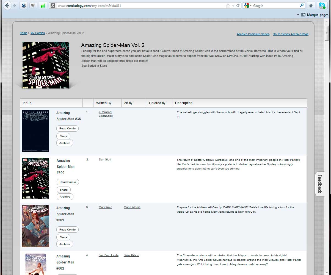This screenshot has height=275, width=331.
Task: Open the Feedback side tab
Action: coord(320,184)
